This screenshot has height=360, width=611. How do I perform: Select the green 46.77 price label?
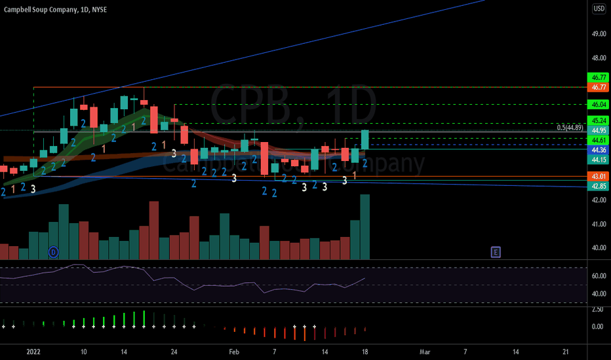click(598, 77)
